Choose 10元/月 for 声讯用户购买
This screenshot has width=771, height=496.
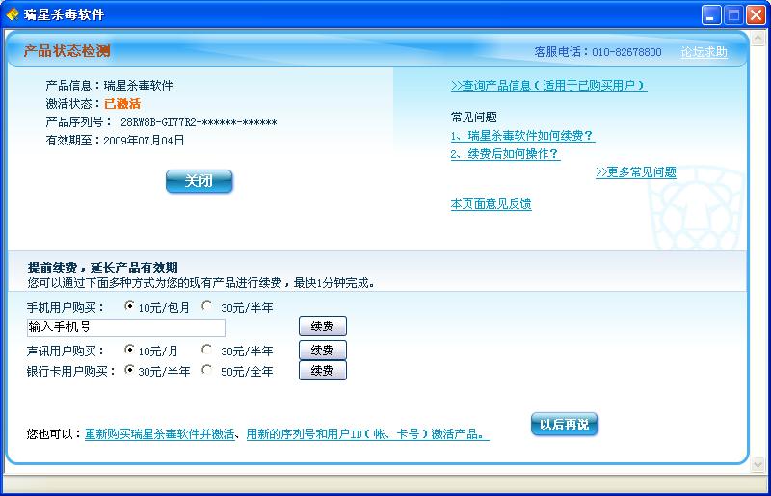[x=129, y=350]
